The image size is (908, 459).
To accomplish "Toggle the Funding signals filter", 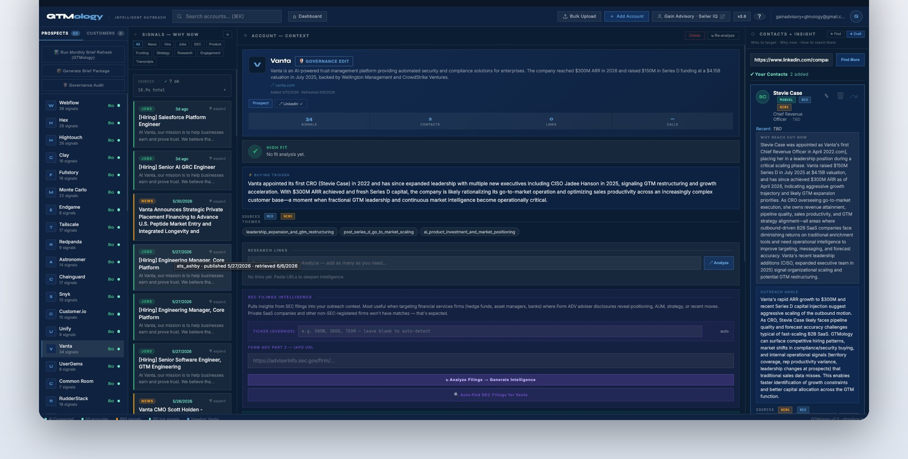I will [142, 53].
